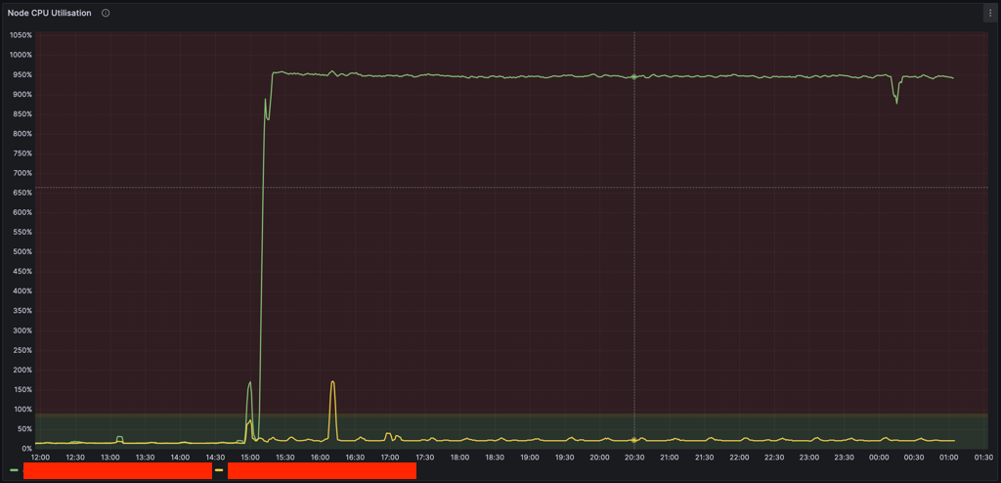Click the 100% y-axis label

tap(22, 410)
